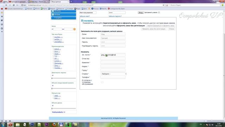Open the Windows Start menu
The height and width of the screenshot is (127, 225).
[x=3, y=125]
